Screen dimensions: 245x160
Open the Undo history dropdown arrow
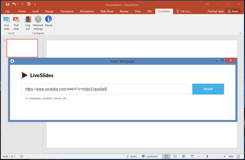(17, 4)
